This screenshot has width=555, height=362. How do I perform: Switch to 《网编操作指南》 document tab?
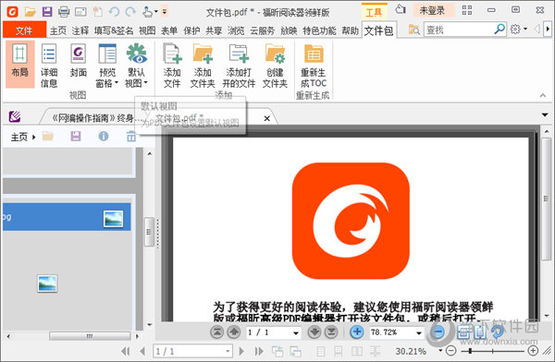92,117
